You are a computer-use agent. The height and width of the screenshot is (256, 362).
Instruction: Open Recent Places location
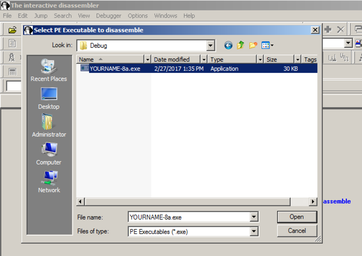pyautogui.click(x=49, y=70)
